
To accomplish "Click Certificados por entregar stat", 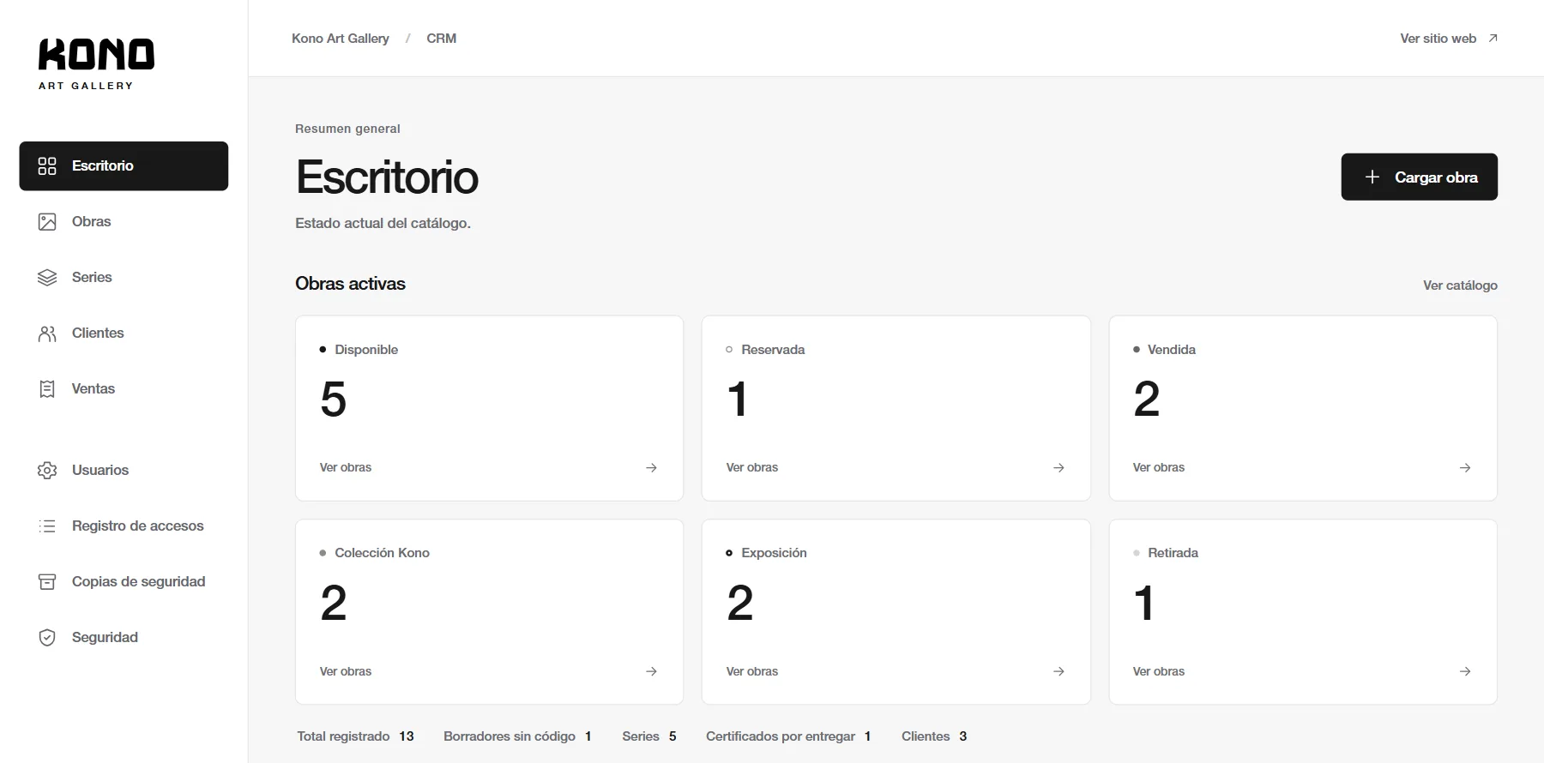I will coord(788,736).
